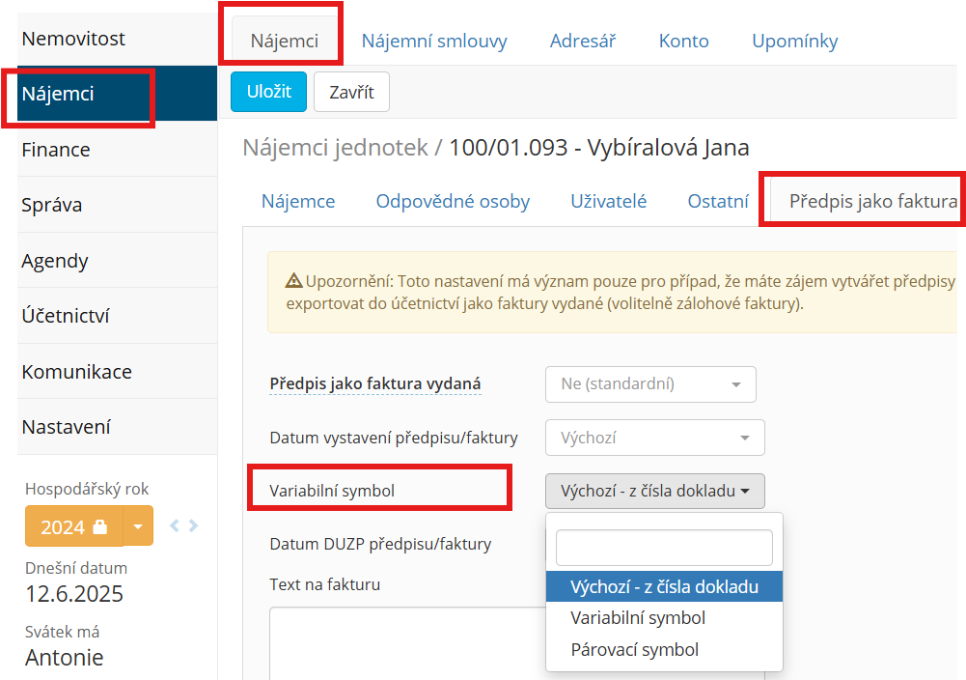Click the Variabilní symbol field label
This screenshot has width=966, height=680.
point(332,492)
